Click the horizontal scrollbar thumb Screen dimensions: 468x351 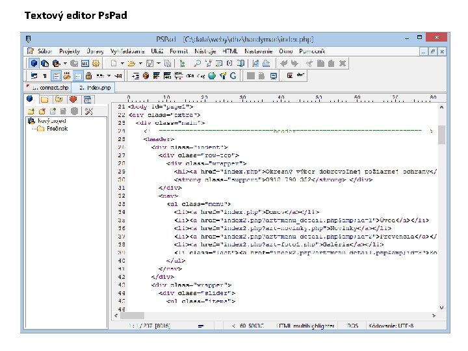(x=132, y=315)
